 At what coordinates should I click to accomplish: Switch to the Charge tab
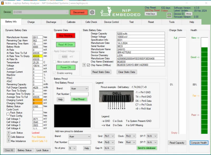pos(31,22)
